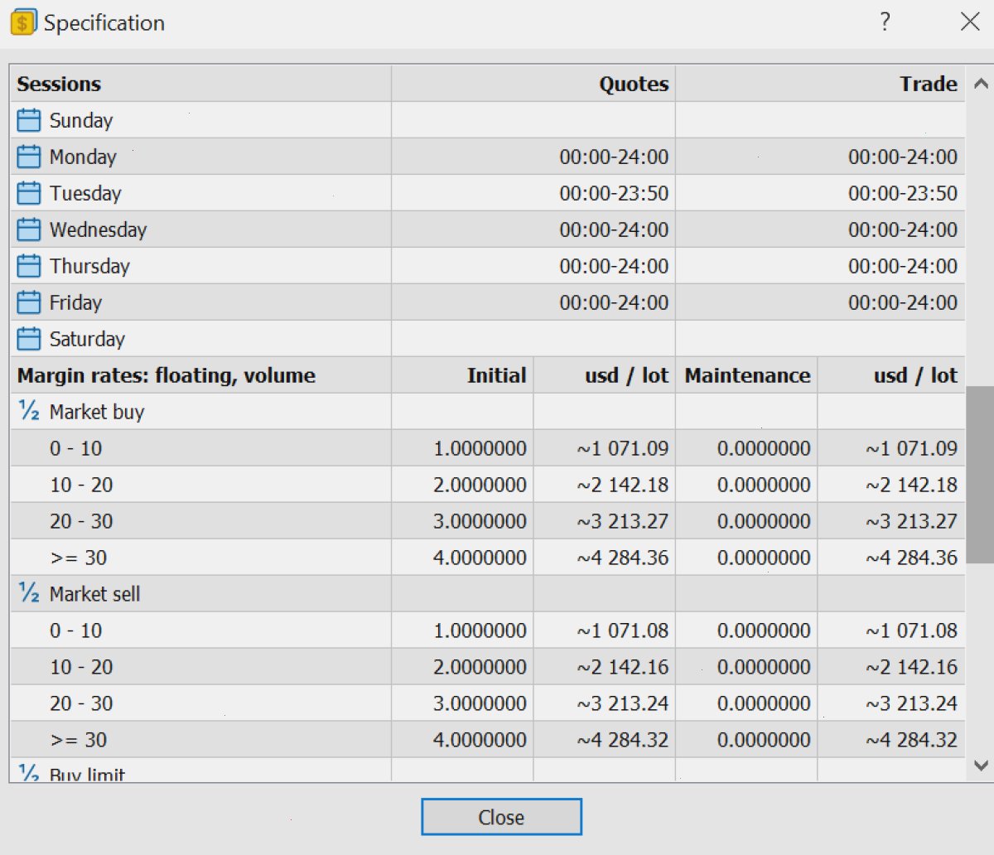The height and width of the screenshot is (855, 994).
Task: Select the >= 30 tier under Market sell
Action: pyautogui.click(x=79, y=740)
